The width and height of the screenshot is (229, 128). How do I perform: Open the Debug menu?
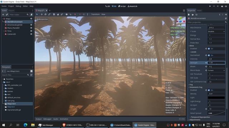click(x=18, y=6)
